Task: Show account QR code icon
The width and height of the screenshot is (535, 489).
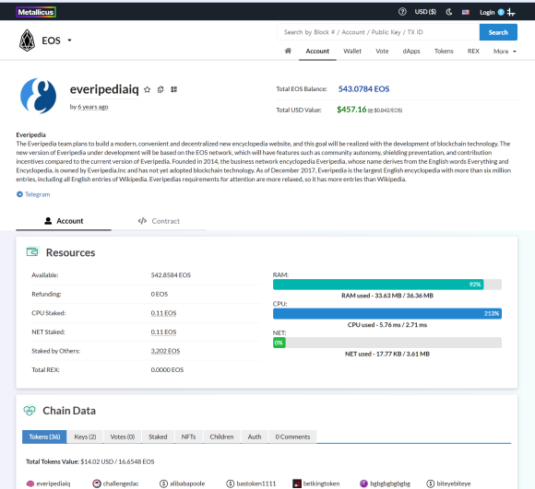Action: [x=174, y=89]
